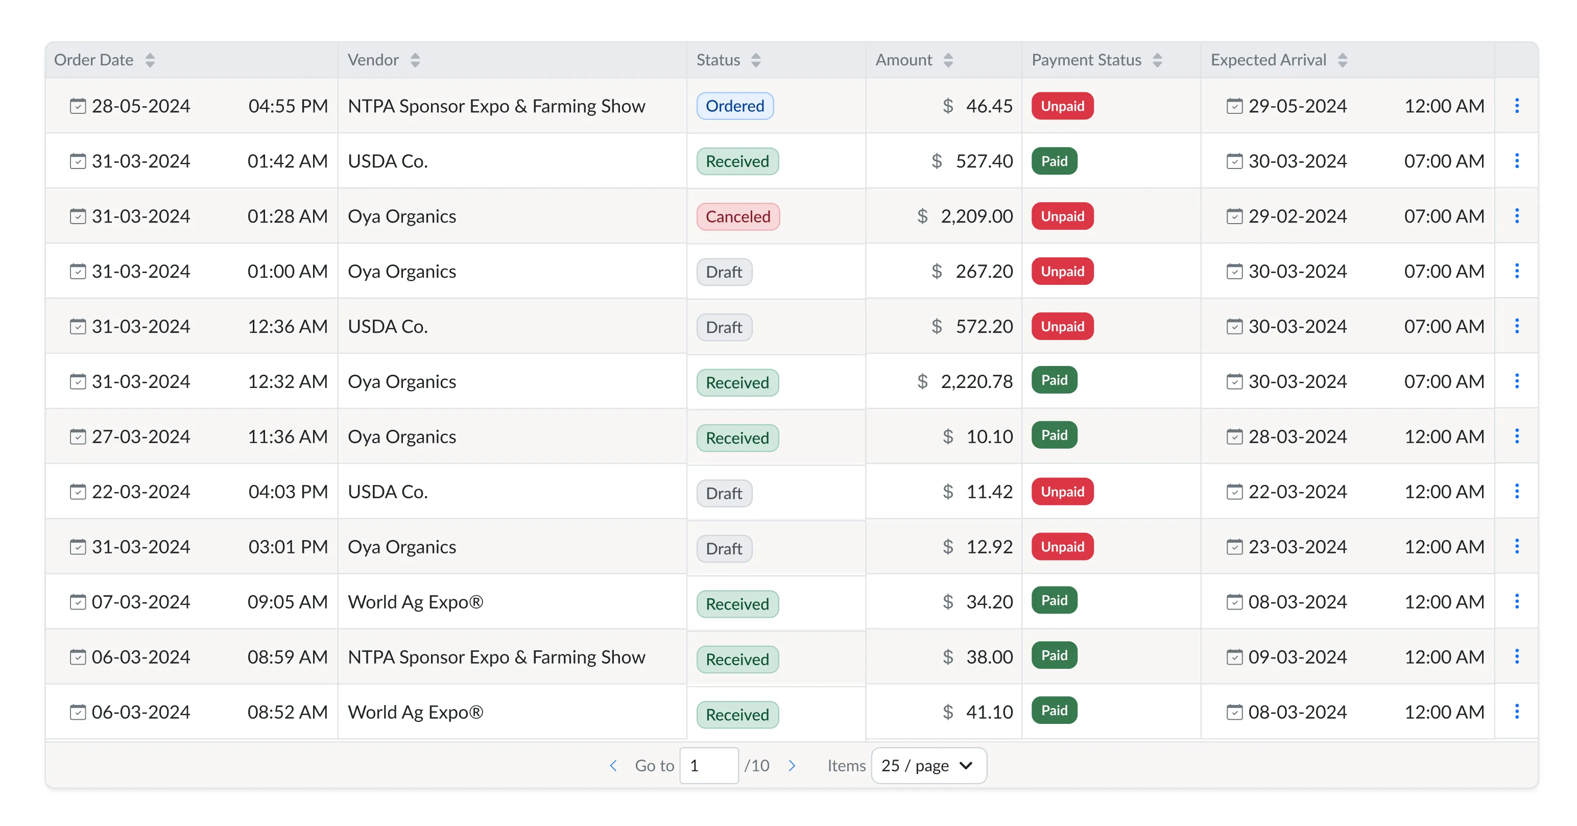The image size is (1577, 826).
Task: Click the Go to page number field
Action: (x=708, y=765)
